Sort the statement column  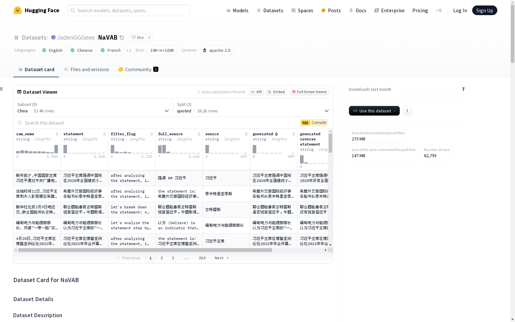point(104,134)
